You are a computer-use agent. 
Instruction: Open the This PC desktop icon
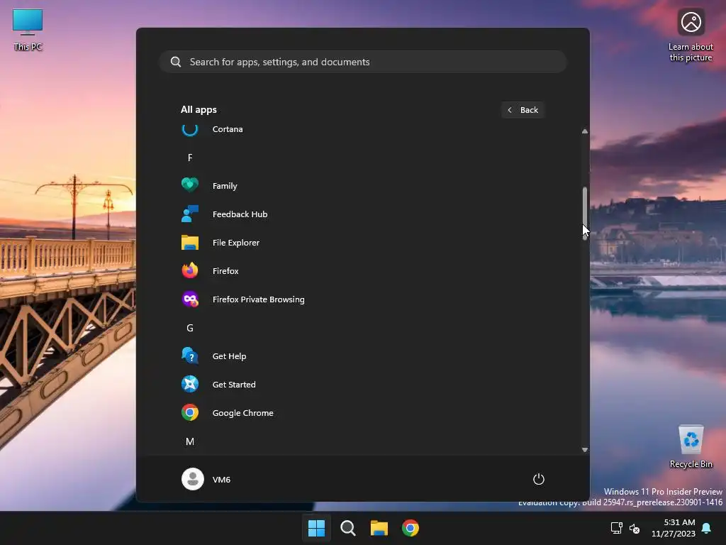pos(28,29)
